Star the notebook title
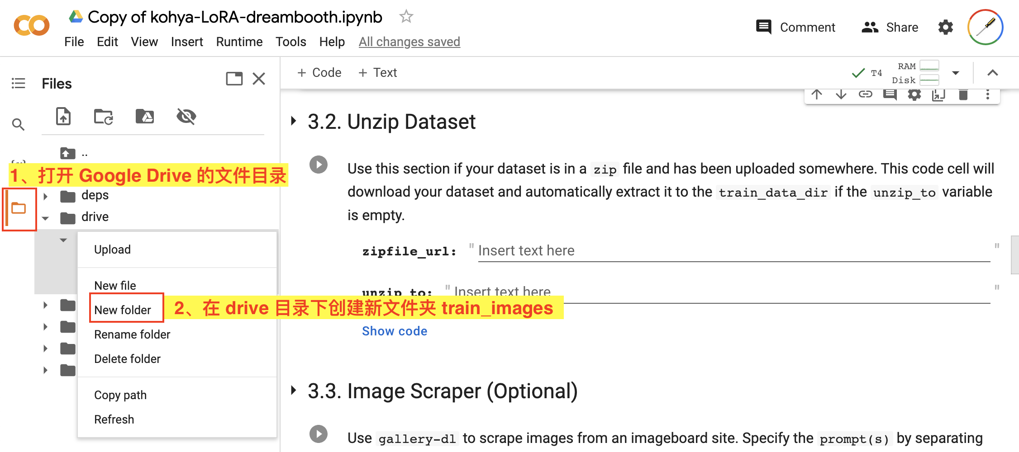 [406, 17]
